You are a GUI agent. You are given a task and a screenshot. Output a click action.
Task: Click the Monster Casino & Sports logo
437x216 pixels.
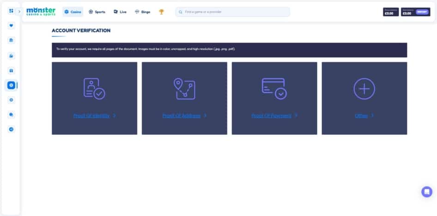click(x=41, y=12)
